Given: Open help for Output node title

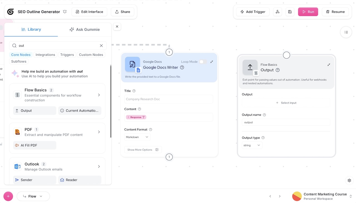Looking at the screenshot, I should point(278,70).
